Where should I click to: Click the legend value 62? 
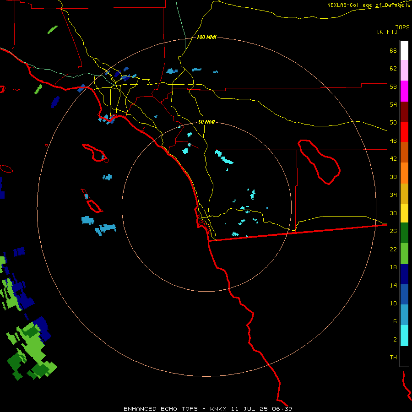[x=393, y=69]
